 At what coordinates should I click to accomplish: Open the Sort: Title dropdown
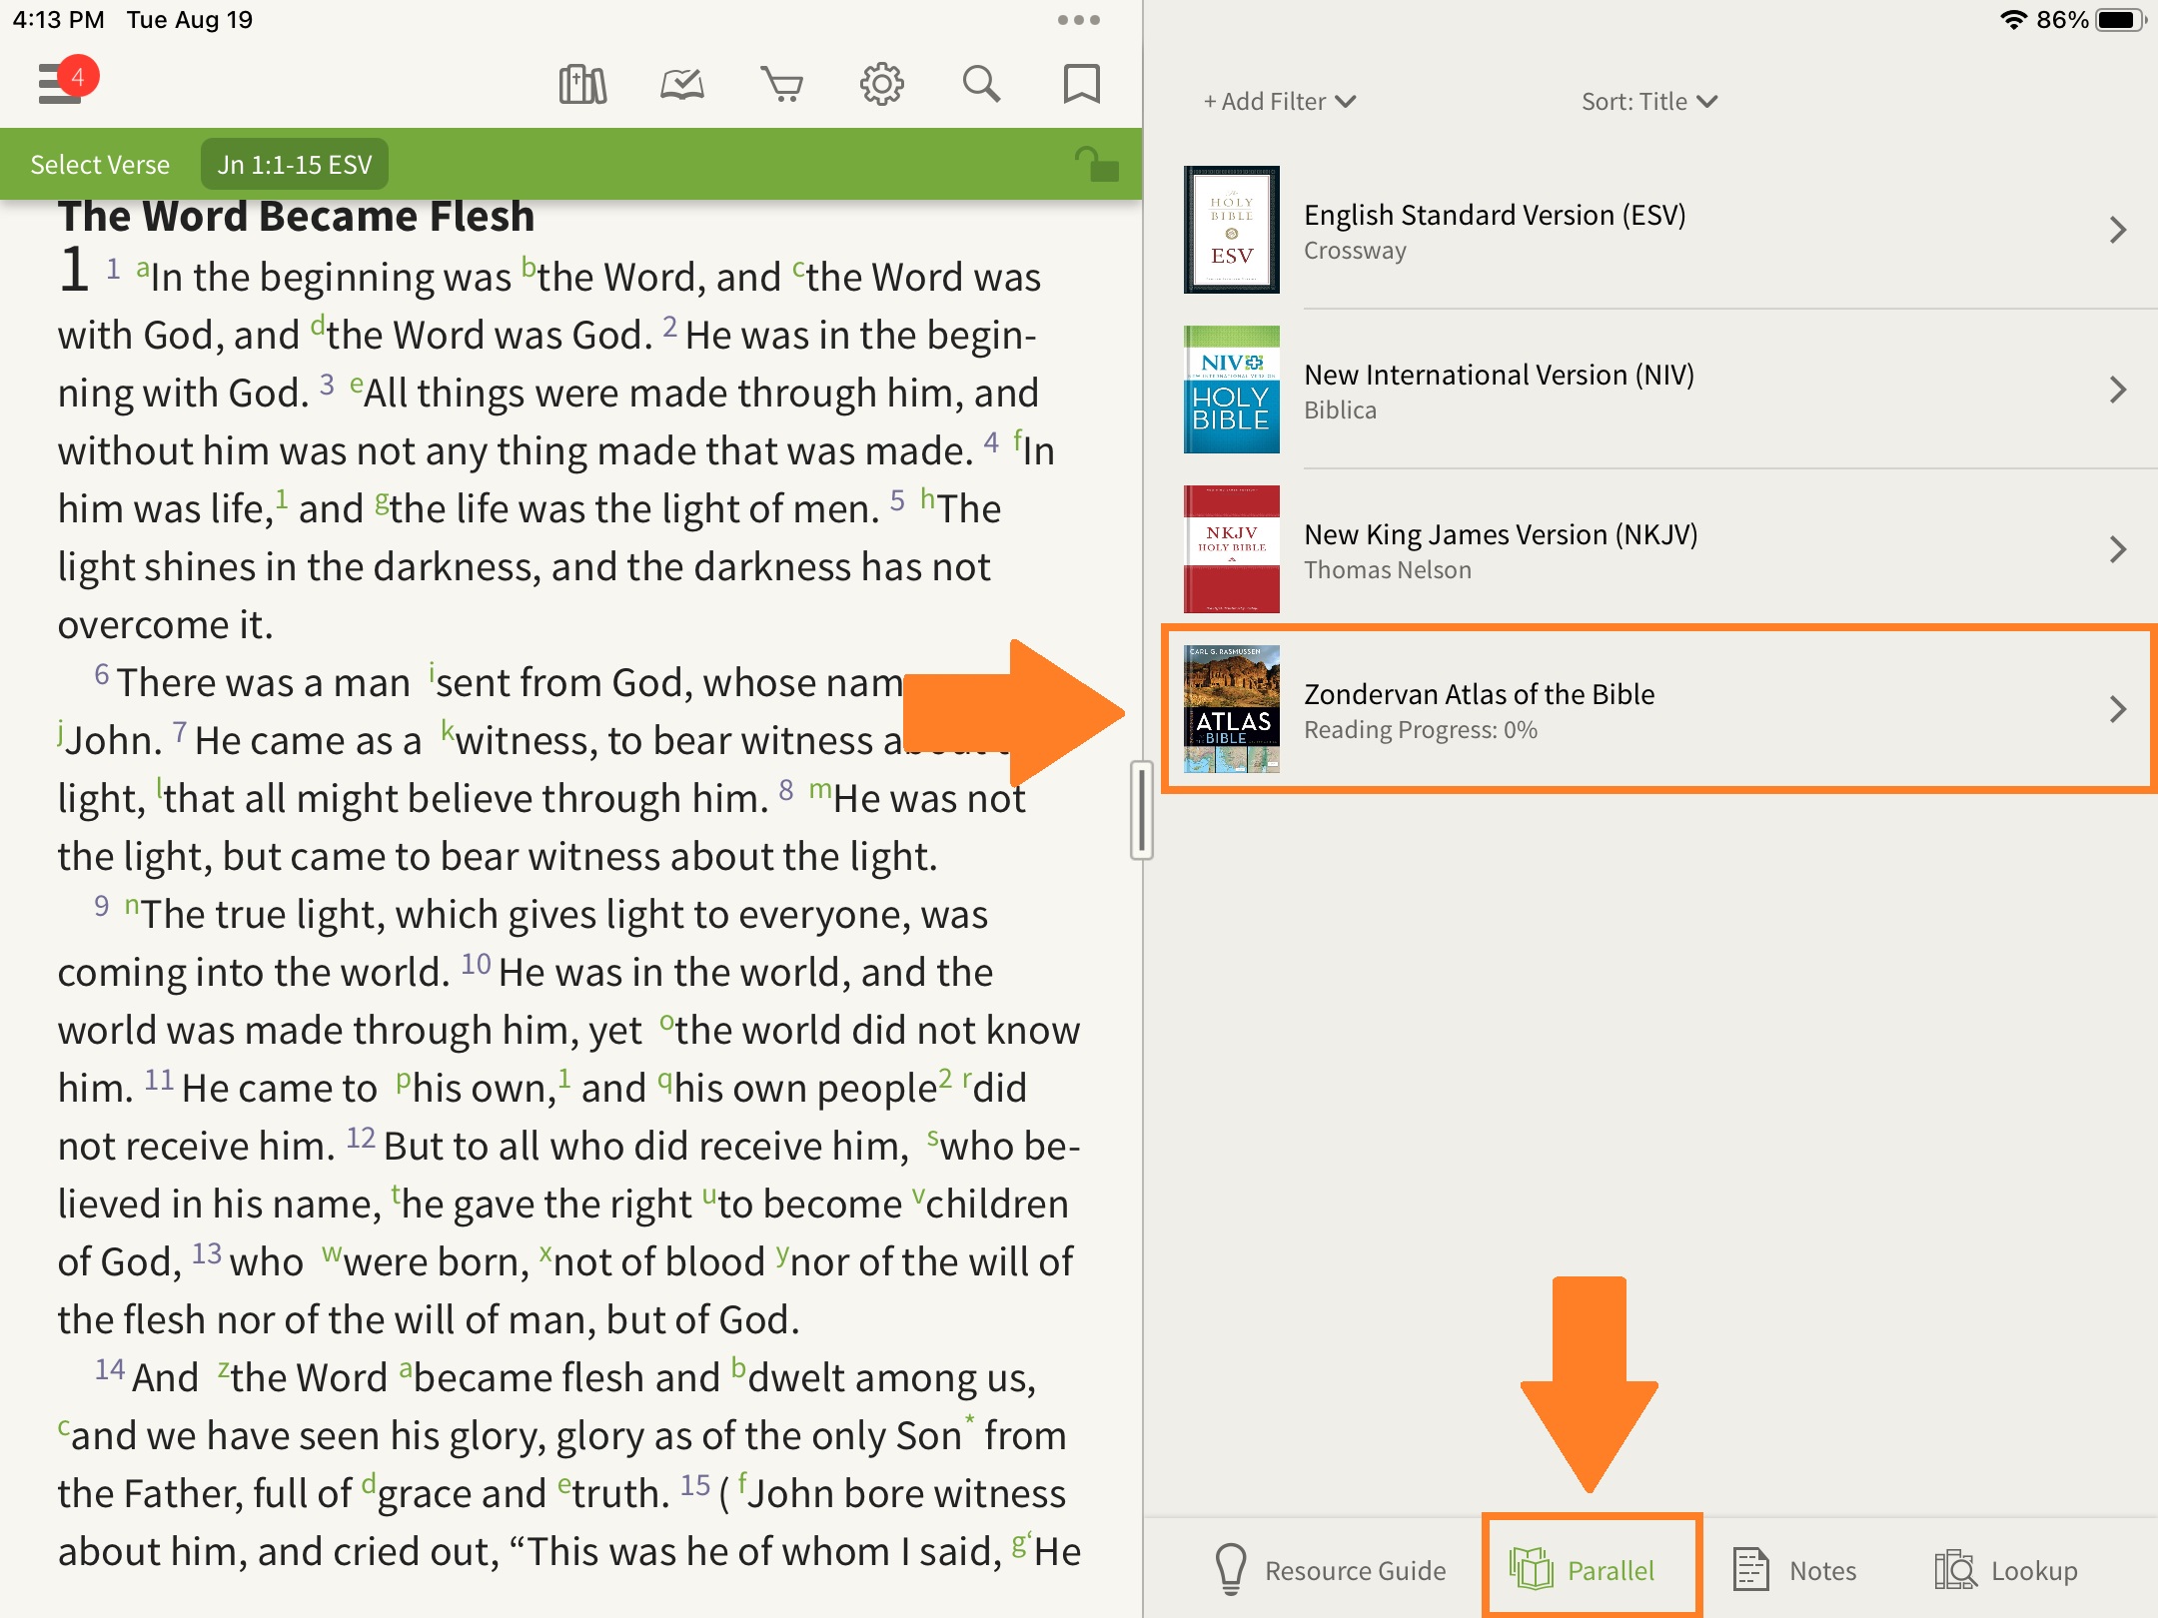point(1648,102)
